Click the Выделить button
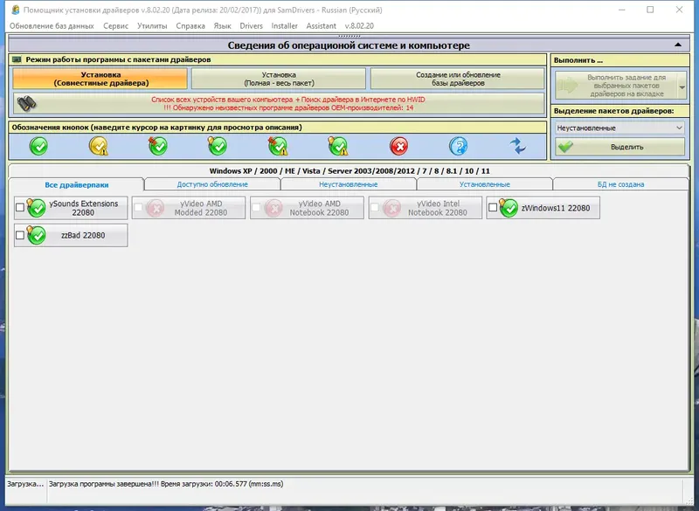This screenshot has width=699, height=511. click(619, 147)
